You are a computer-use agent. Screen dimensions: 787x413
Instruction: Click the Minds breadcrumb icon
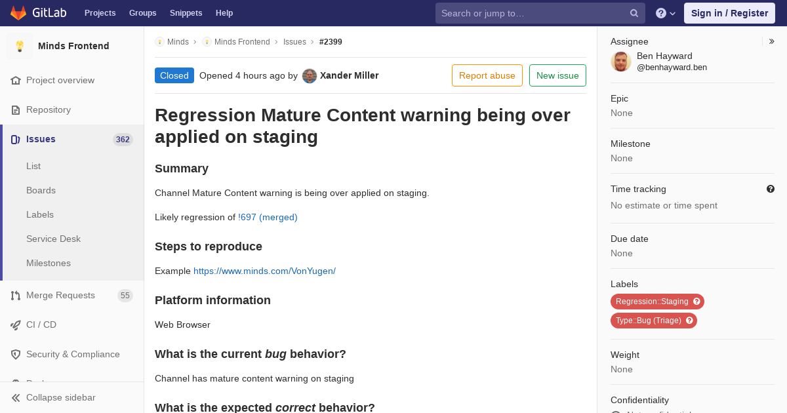coord(159,41)
